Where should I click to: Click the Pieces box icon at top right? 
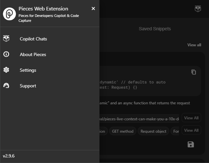(x=198, y=9)
